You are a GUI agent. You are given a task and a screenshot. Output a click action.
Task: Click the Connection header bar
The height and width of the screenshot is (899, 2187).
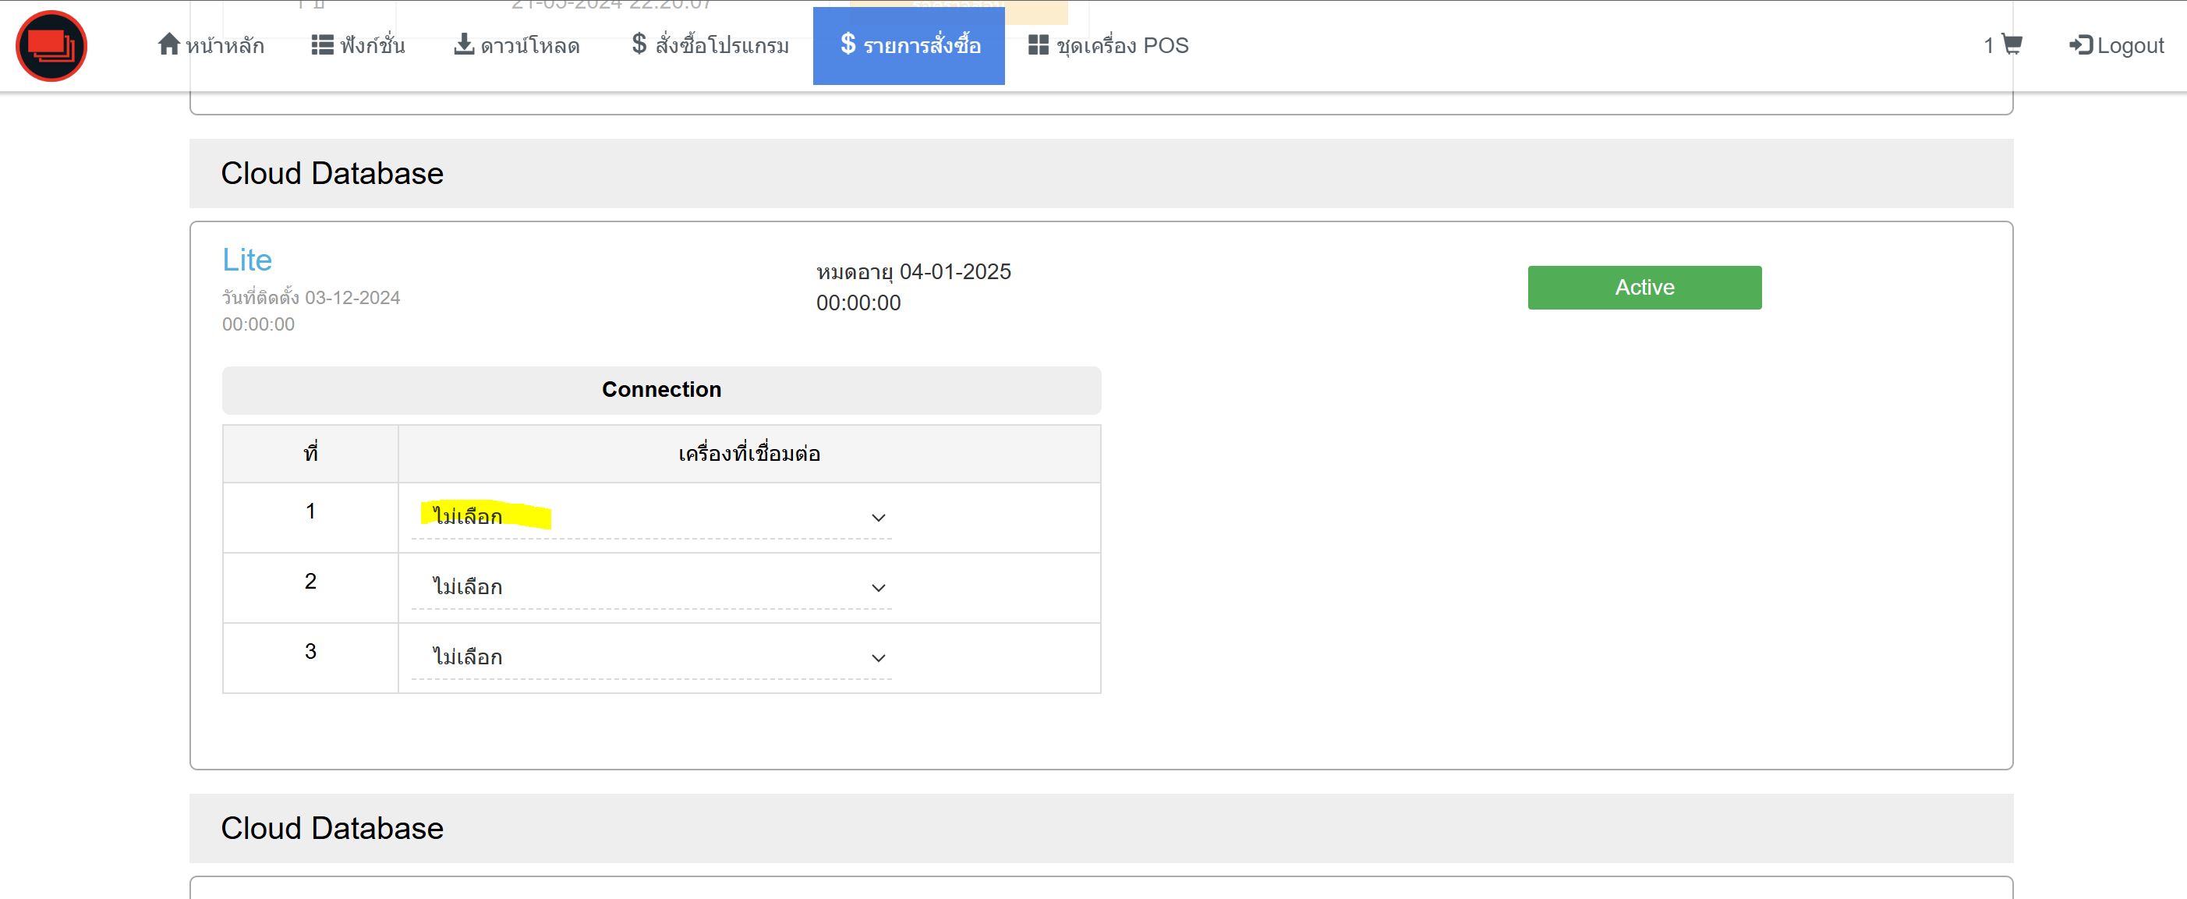coord(661,390)
